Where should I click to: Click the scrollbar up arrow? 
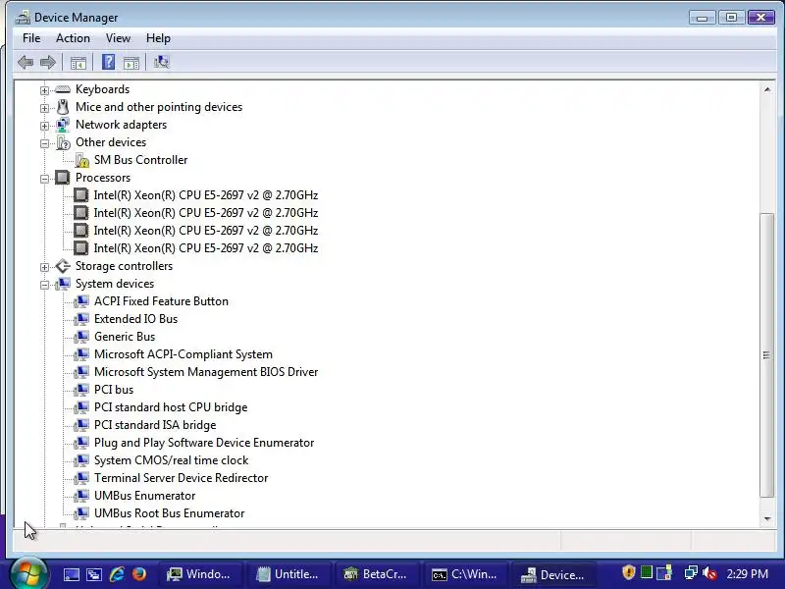point(767,89)
